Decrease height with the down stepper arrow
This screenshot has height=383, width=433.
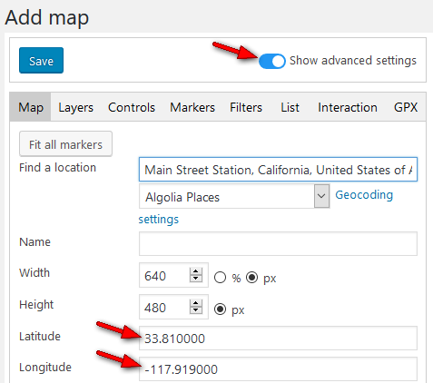[196, 310]
